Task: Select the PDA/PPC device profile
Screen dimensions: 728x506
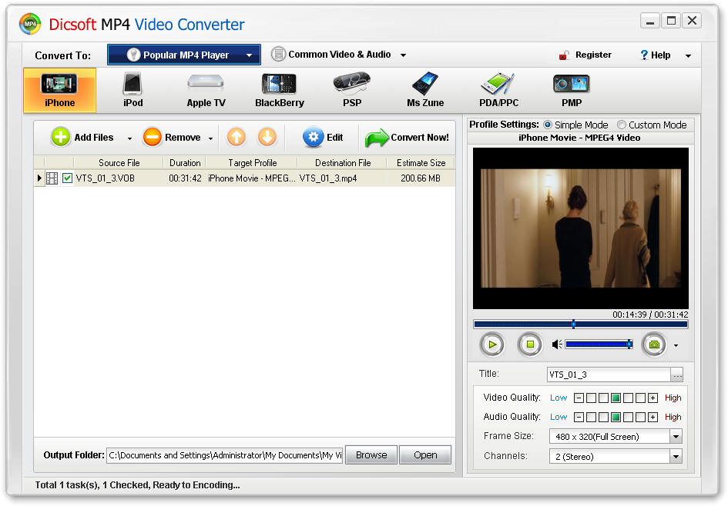Action: click(x=498, y=91)
